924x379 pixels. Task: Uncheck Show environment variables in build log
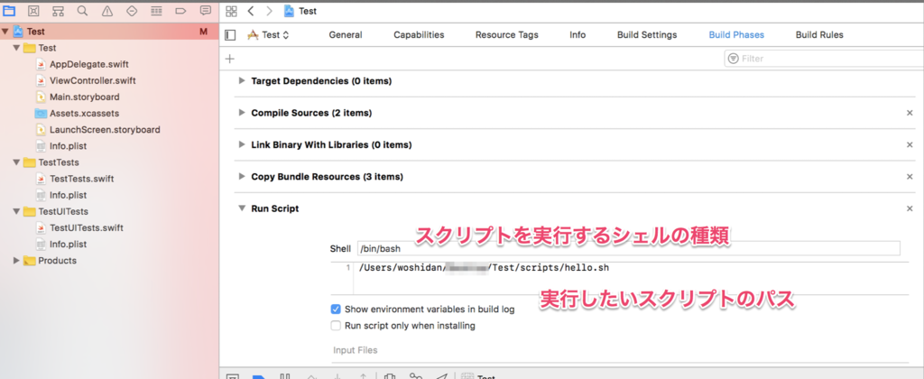(x=336, y=309)
